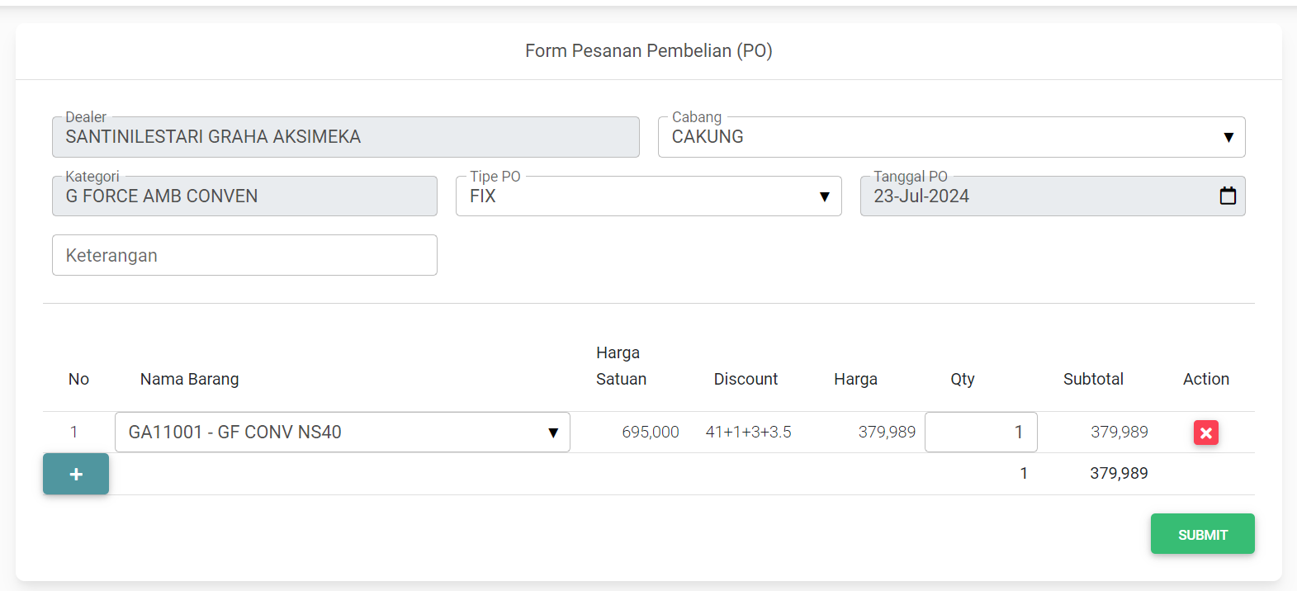This screenshot has width=1297, height=591.
Task: Click the Nama Barang column header
Action: coord(189,379)
